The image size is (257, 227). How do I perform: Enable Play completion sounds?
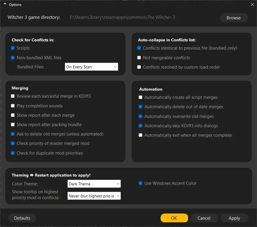[x=13, y=106]
